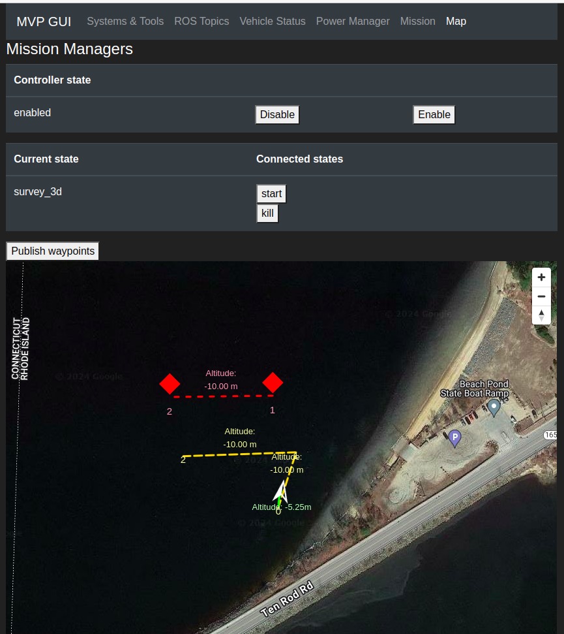Click Beach Pond State Boat Ramp pin
This screenshot has width=564, height=634.
[494, 408]
